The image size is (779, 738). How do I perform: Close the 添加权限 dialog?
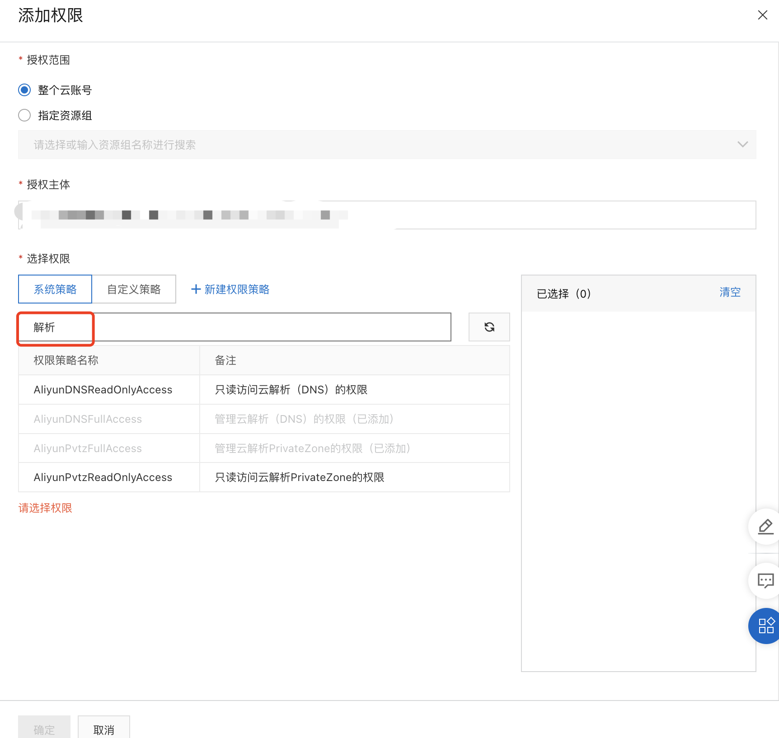click(x=763, y=15)
